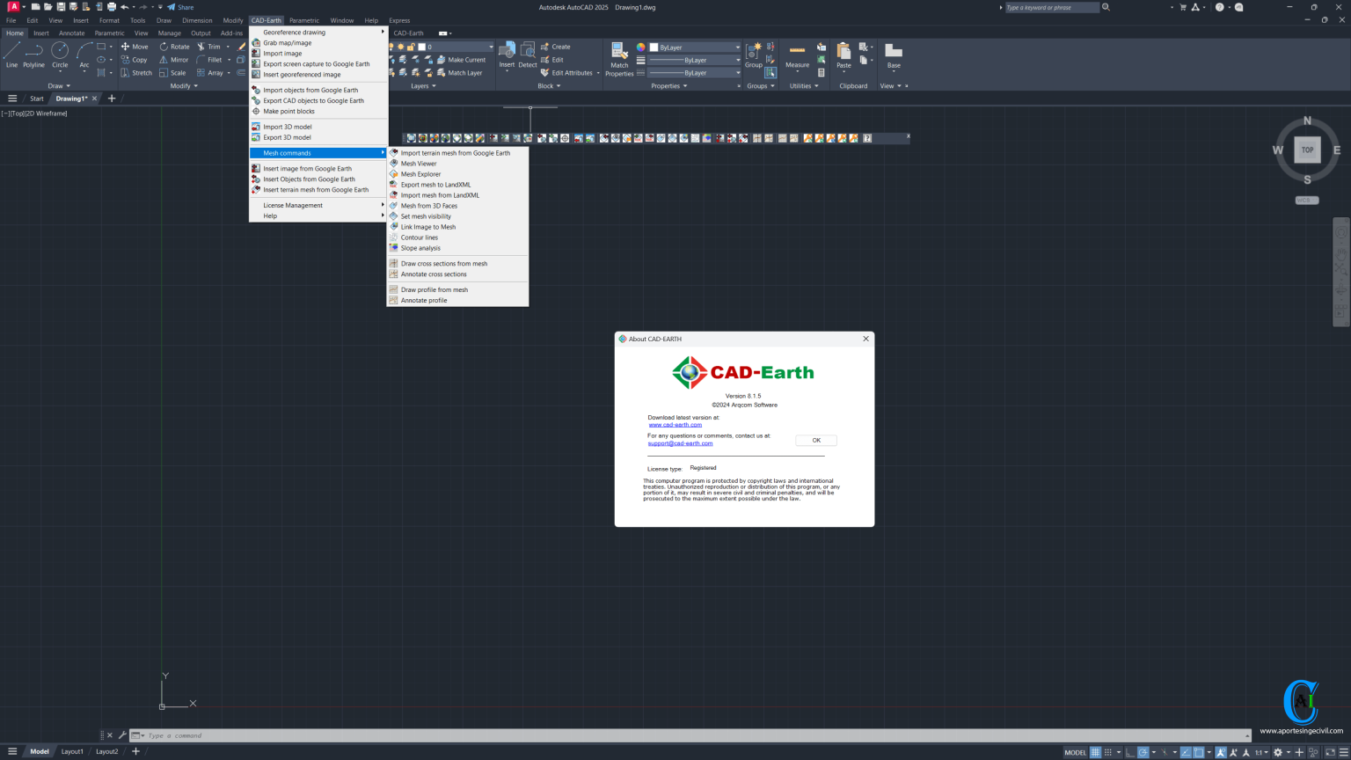Image resolution: width=1351 pixels, height=760 pixels.
Task: Toggle ortho mode in the status bar
Action: (x=1128, y=752)
